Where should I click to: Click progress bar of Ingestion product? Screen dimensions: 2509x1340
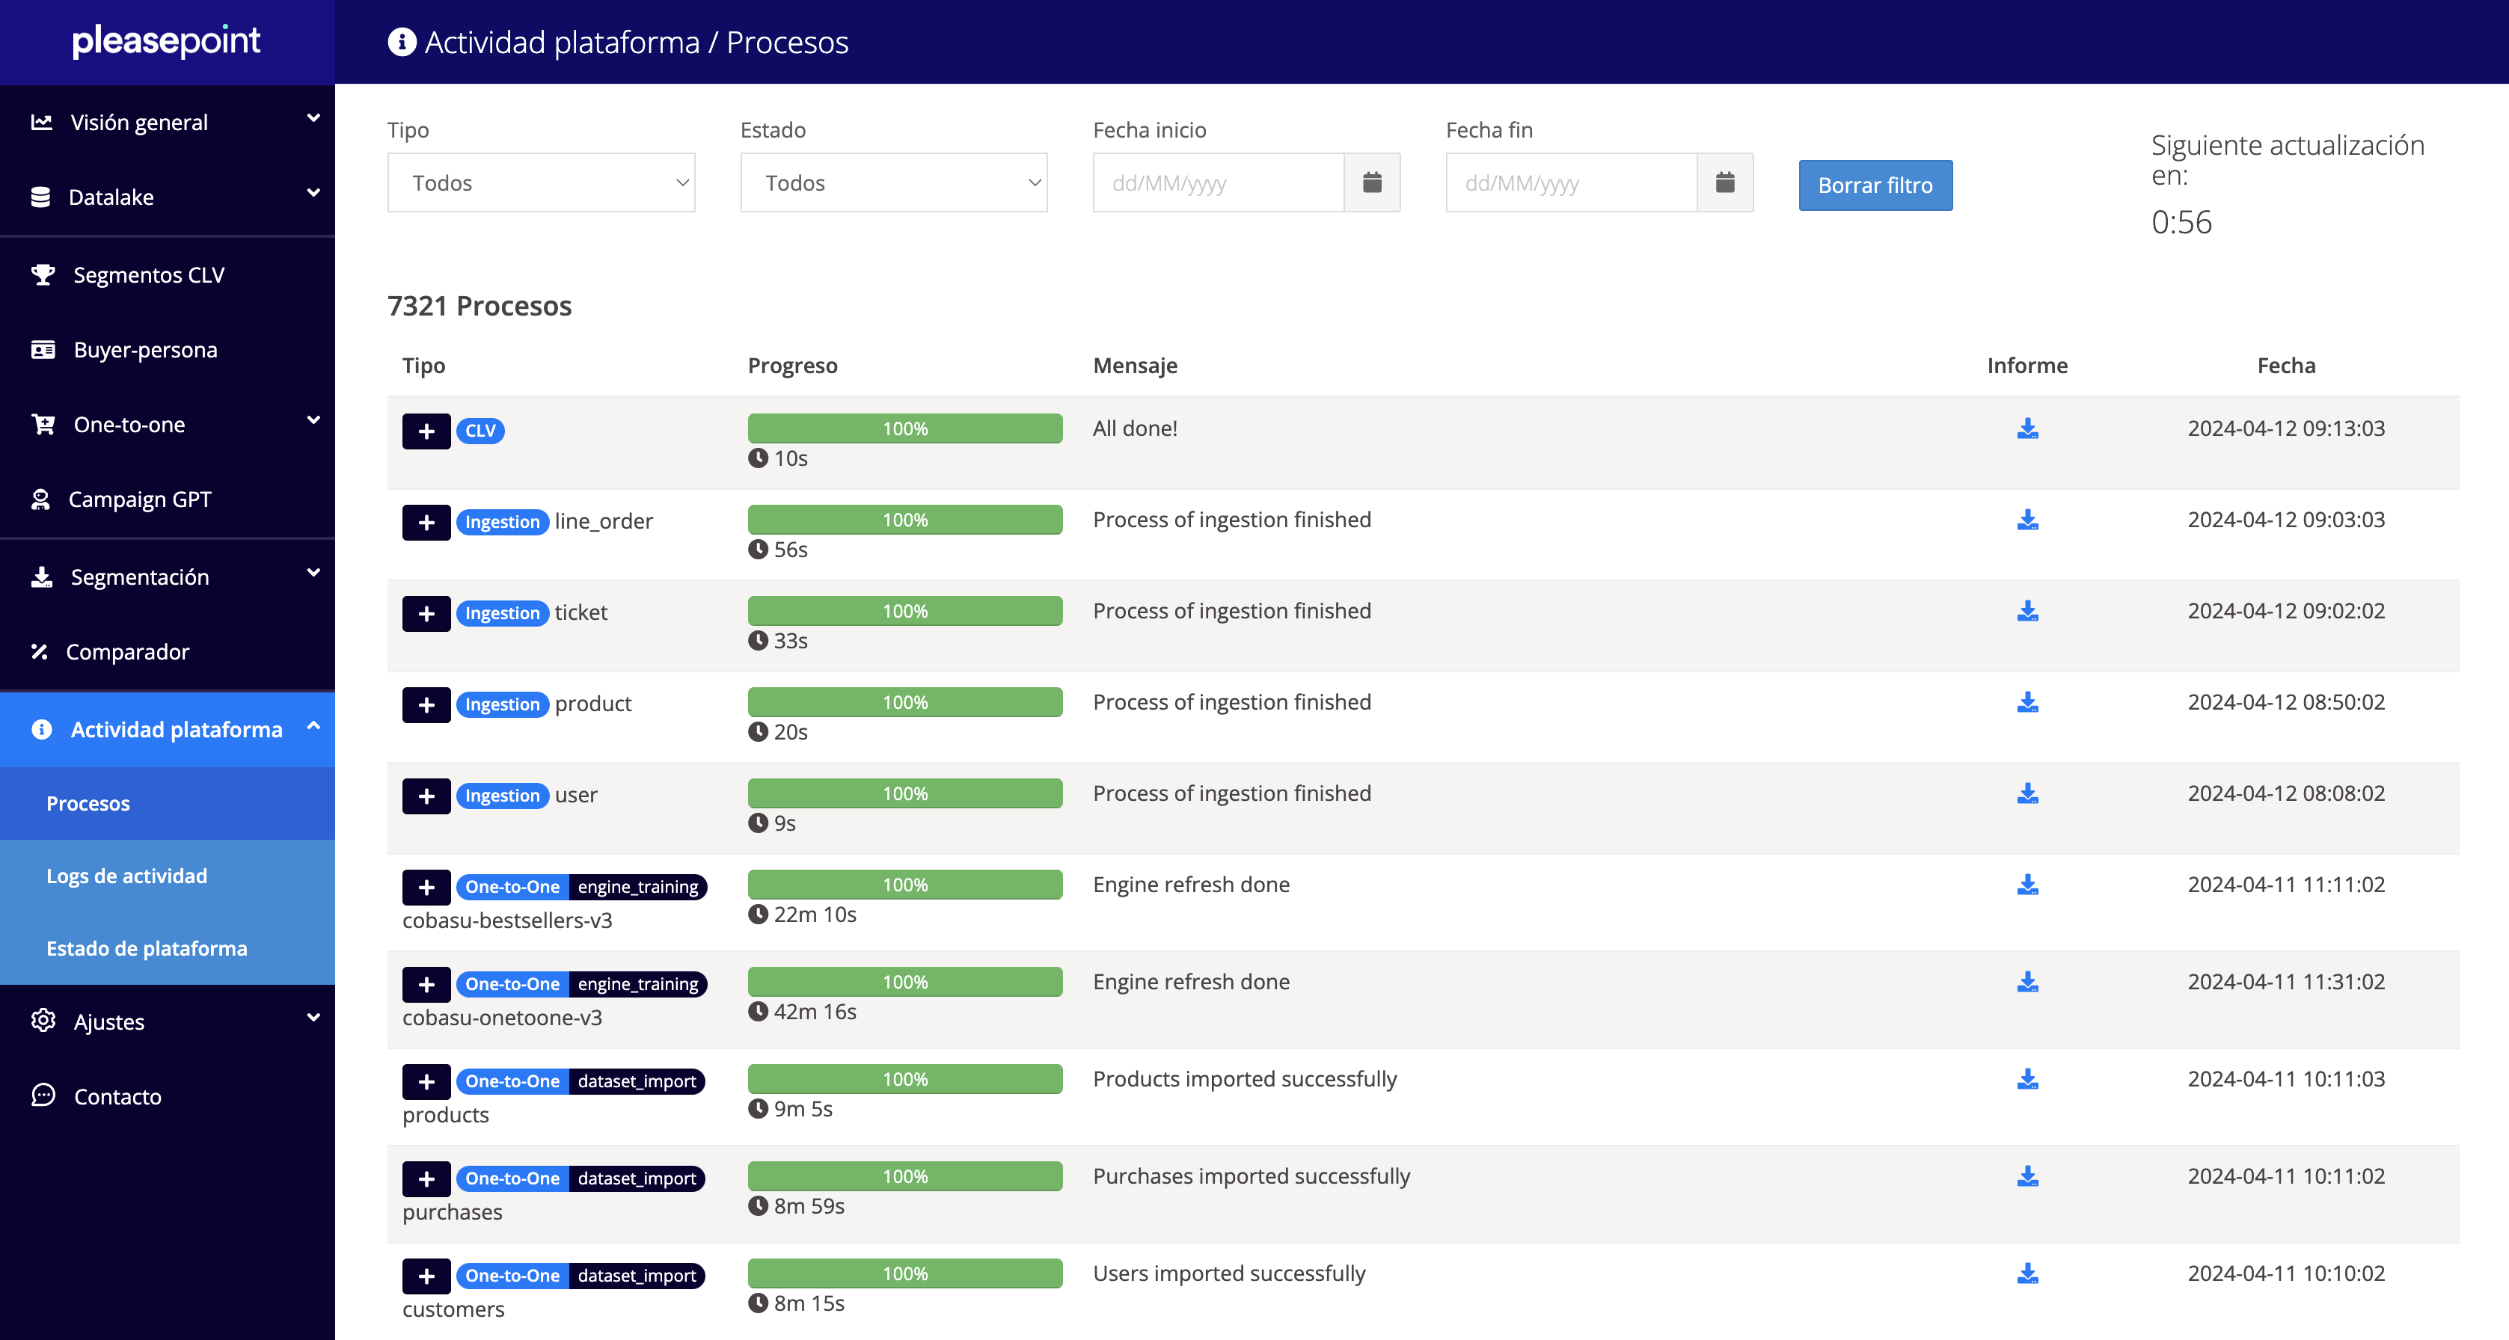click(904, 702)
